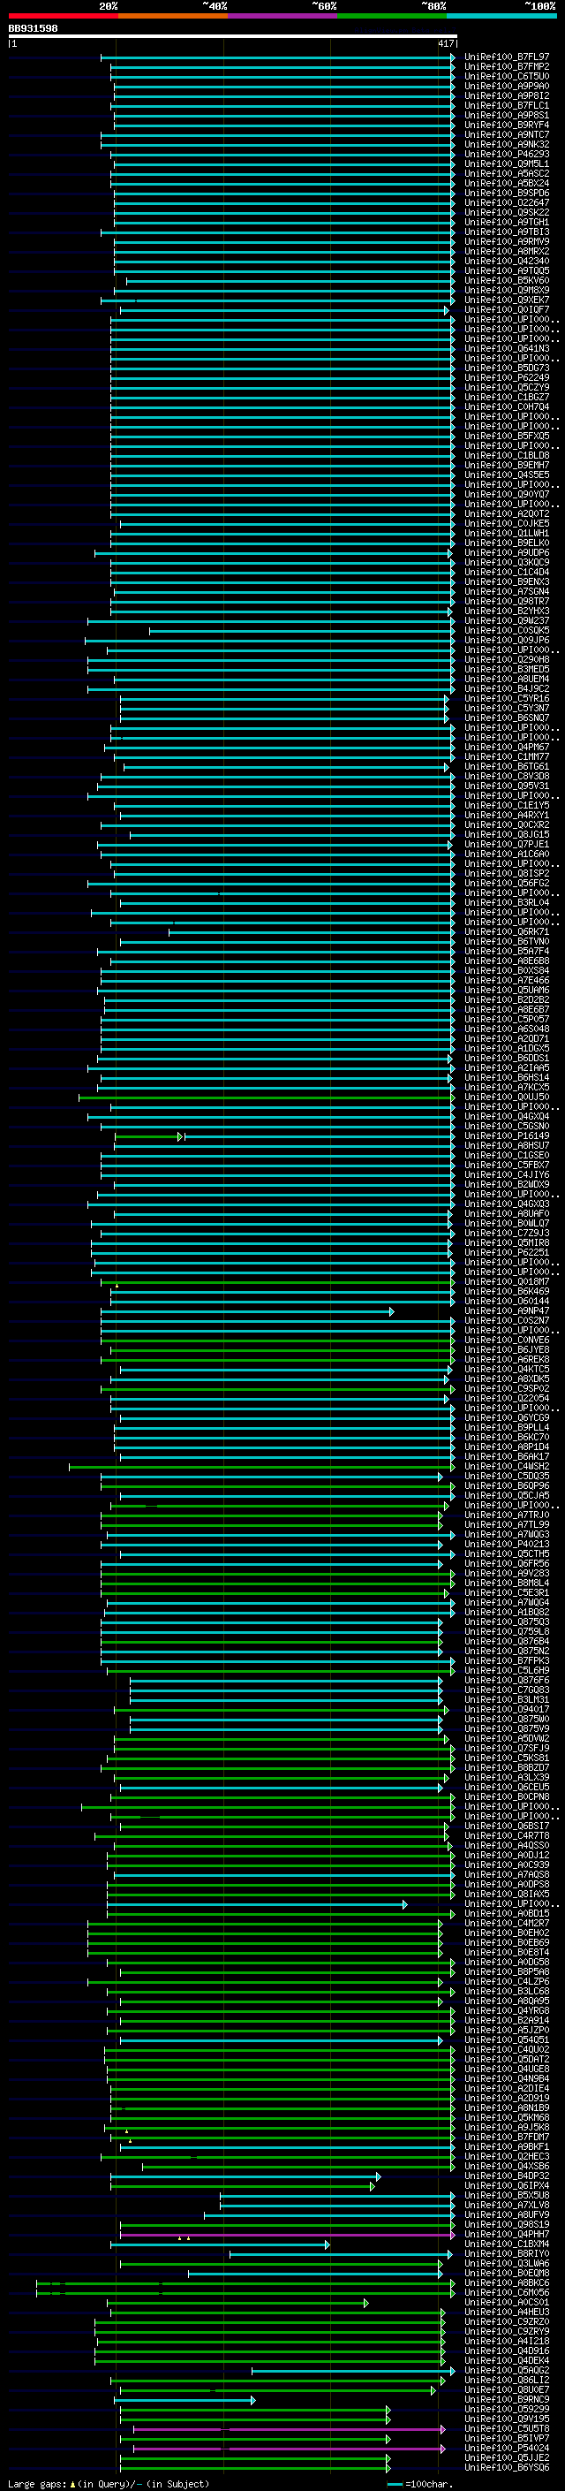Click the Large gaps legend text
Image resolution: width=565 pixels, height=2491 pixels.
109,2483
